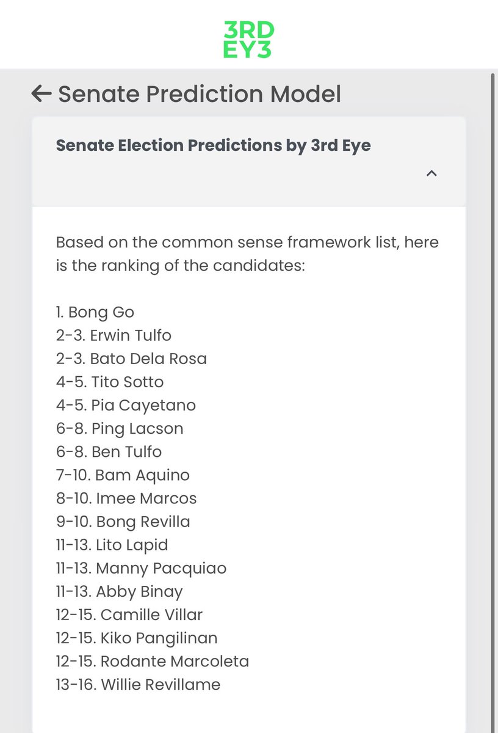This screenshot has width=498, height=733.
Task: Click Rodante Marcoleta in the rankings
Action: click(153, 661)
